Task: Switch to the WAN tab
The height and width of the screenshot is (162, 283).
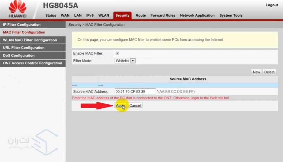Action: tap(65, 16)
